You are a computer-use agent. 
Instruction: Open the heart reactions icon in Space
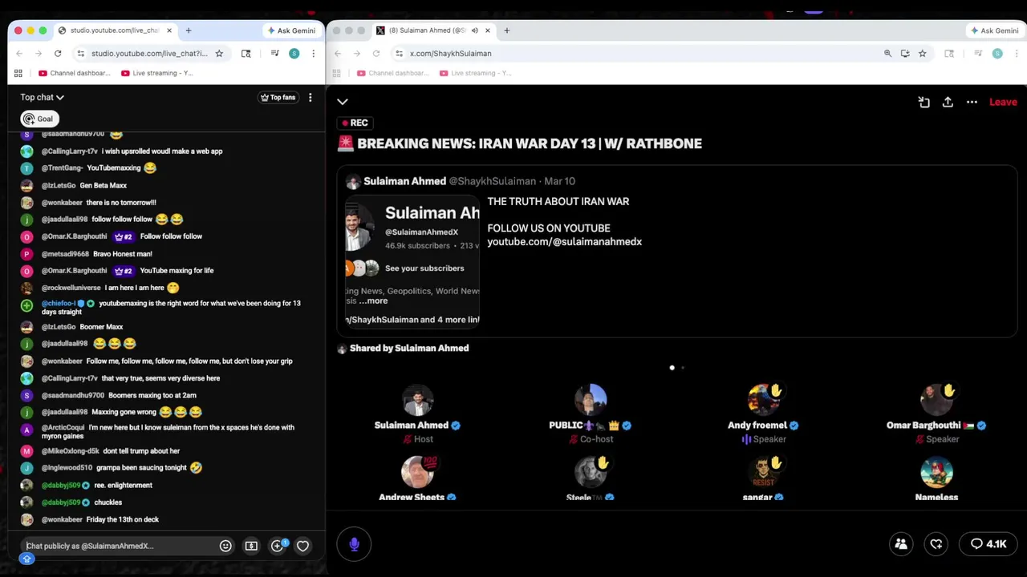pos(936,544)
